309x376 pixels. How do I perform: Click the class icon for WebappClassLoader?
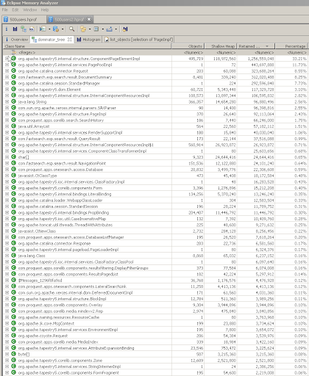(x=14, y=200)
